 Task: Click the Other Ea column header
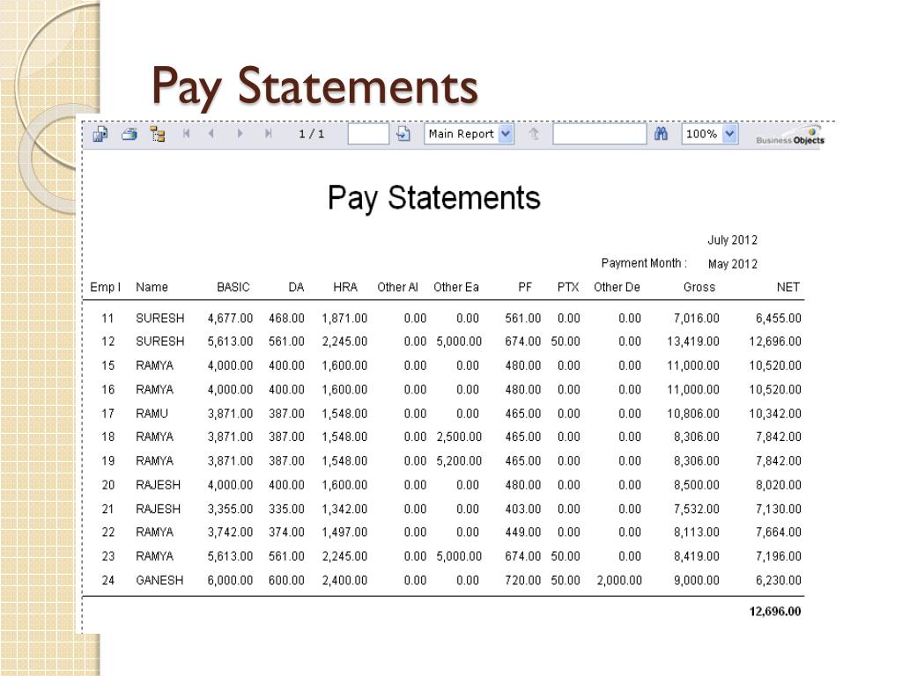(x=456, y=287)
